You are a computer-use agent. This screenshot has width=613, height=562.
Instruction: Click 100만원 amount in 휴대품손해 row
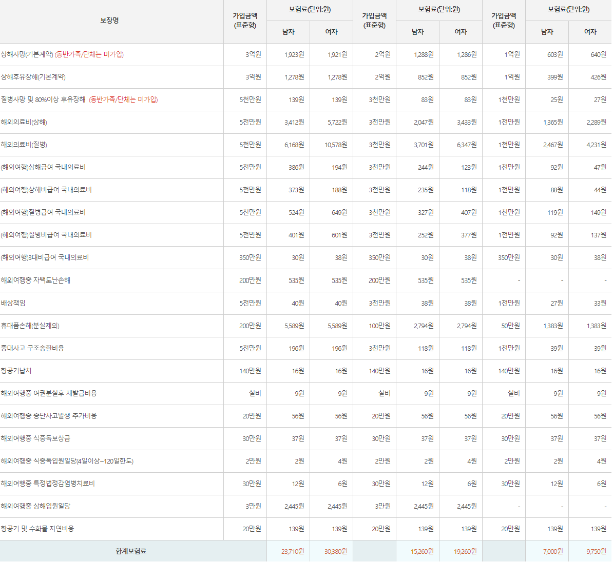click(x=379, y=326)
